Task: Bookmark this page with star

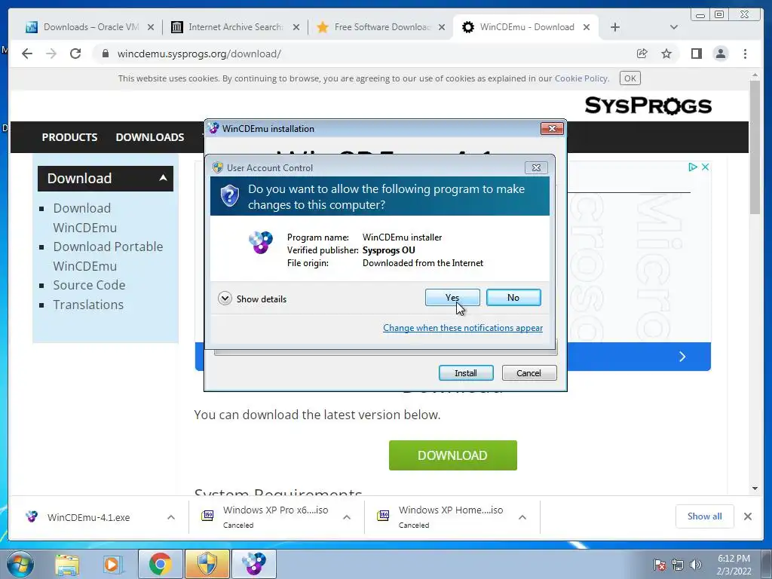Action: pos(666,54)
